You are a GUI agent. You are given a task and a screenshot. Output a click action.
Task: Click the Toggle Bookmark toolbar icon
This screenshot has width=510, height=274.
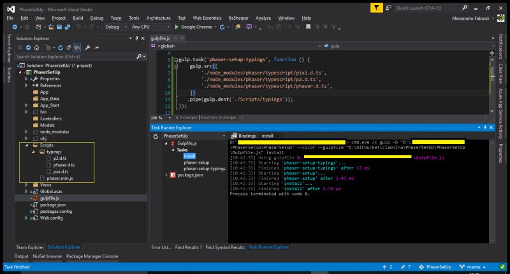click(x=308, y=27)
